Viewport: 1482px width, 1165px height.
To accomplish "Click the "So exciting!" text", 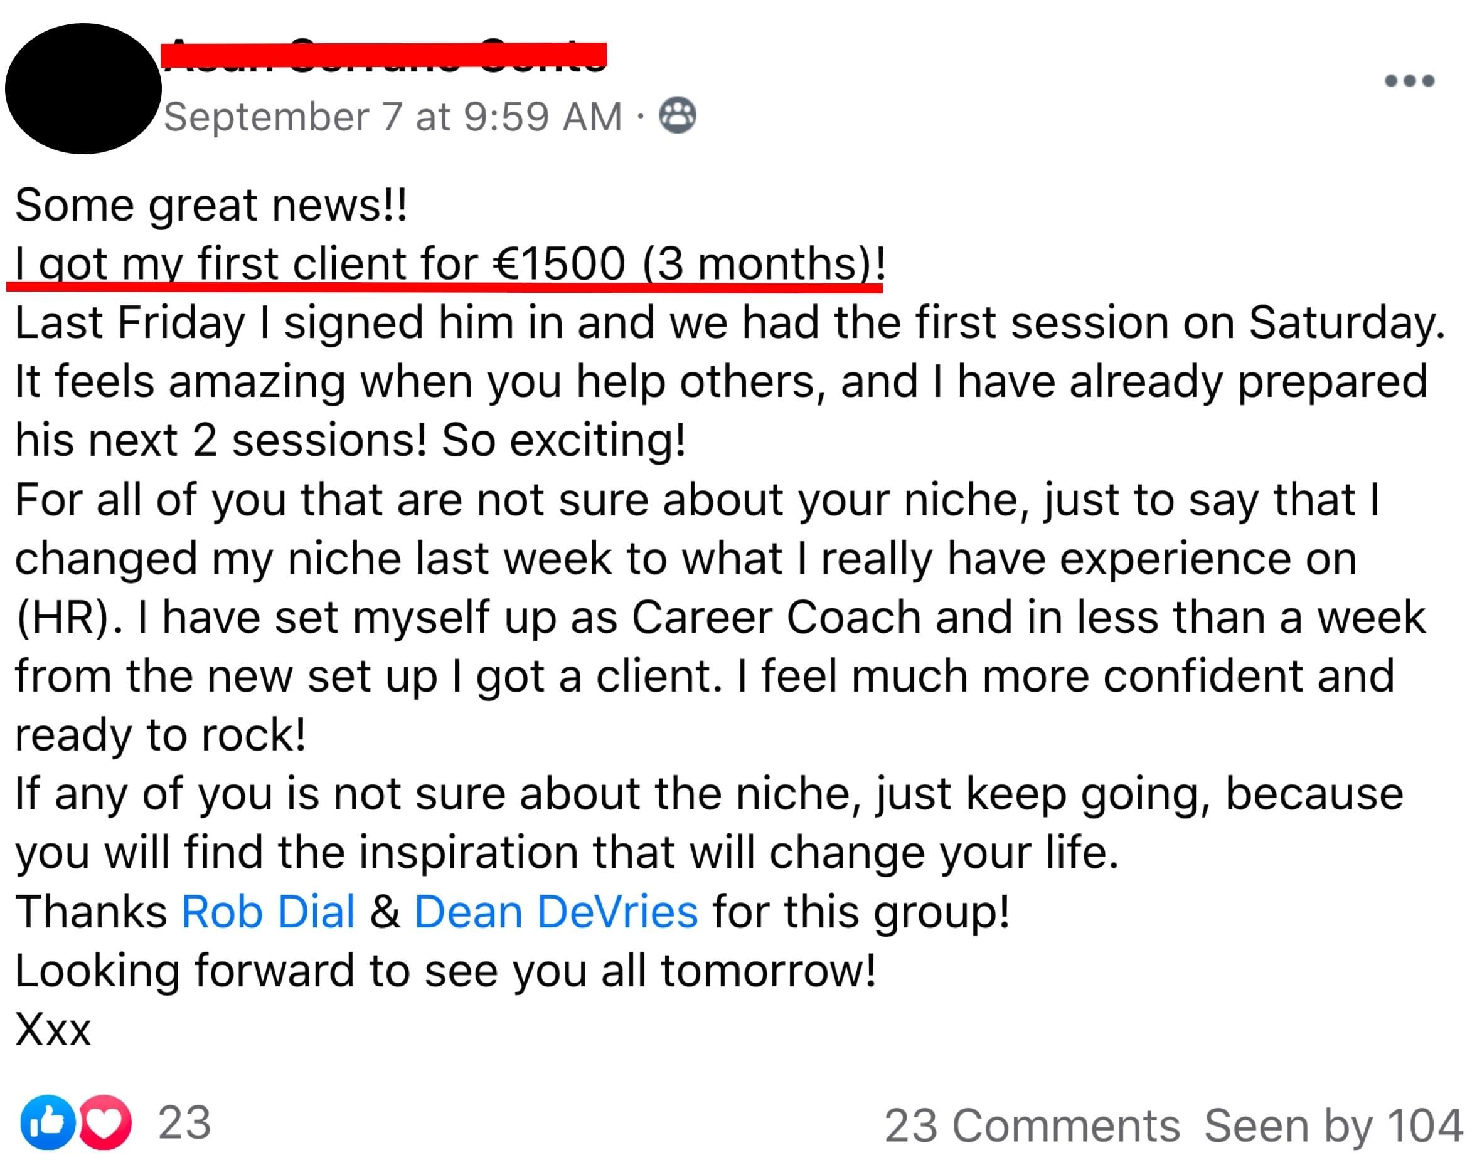I will 564,440.
